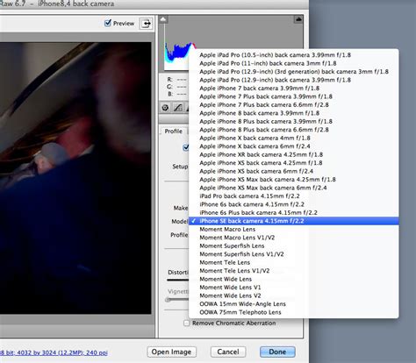Select Apple iPhone 7 Plus back camera 6.6mm
The height and width of the screenshot is (363, 416).
tap(294, 104)
